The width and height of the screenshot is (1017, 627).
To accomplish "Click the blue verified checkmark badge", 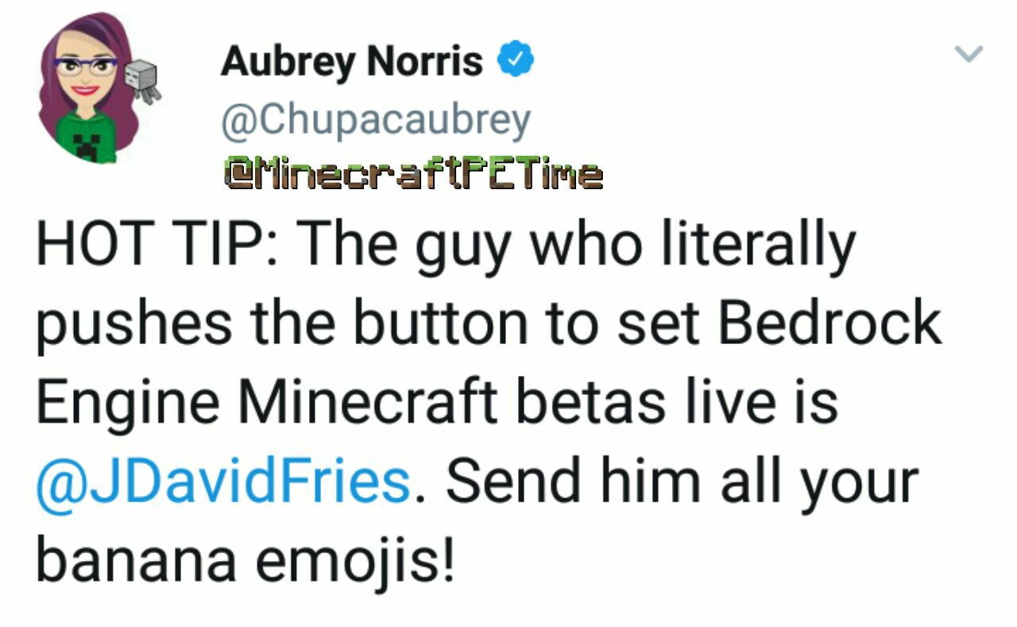I will point(515,60).
